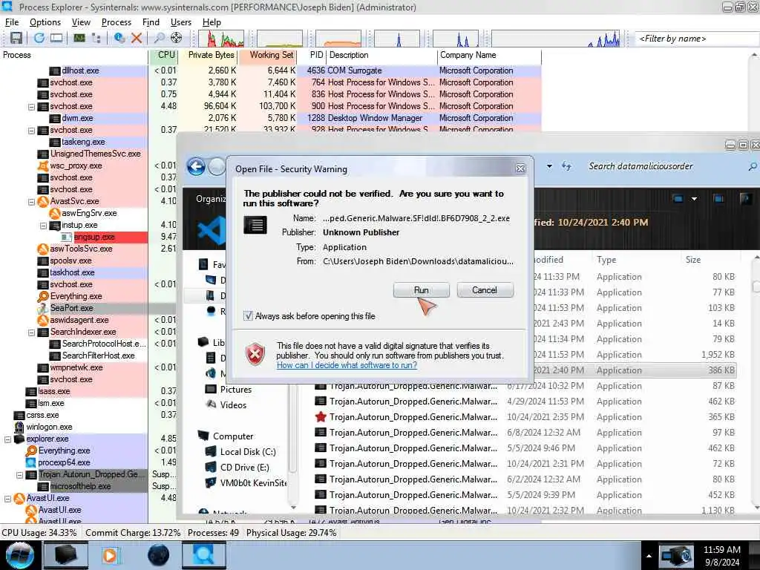Click Run in the Security Warning dialog
The image size is (760, 570).
[x=422, y=290]
